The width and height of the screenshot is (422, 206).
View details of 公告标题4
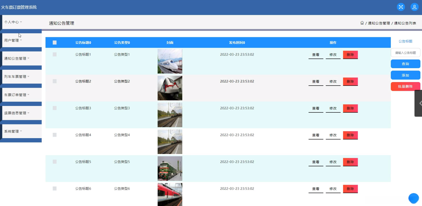(316, 135)
